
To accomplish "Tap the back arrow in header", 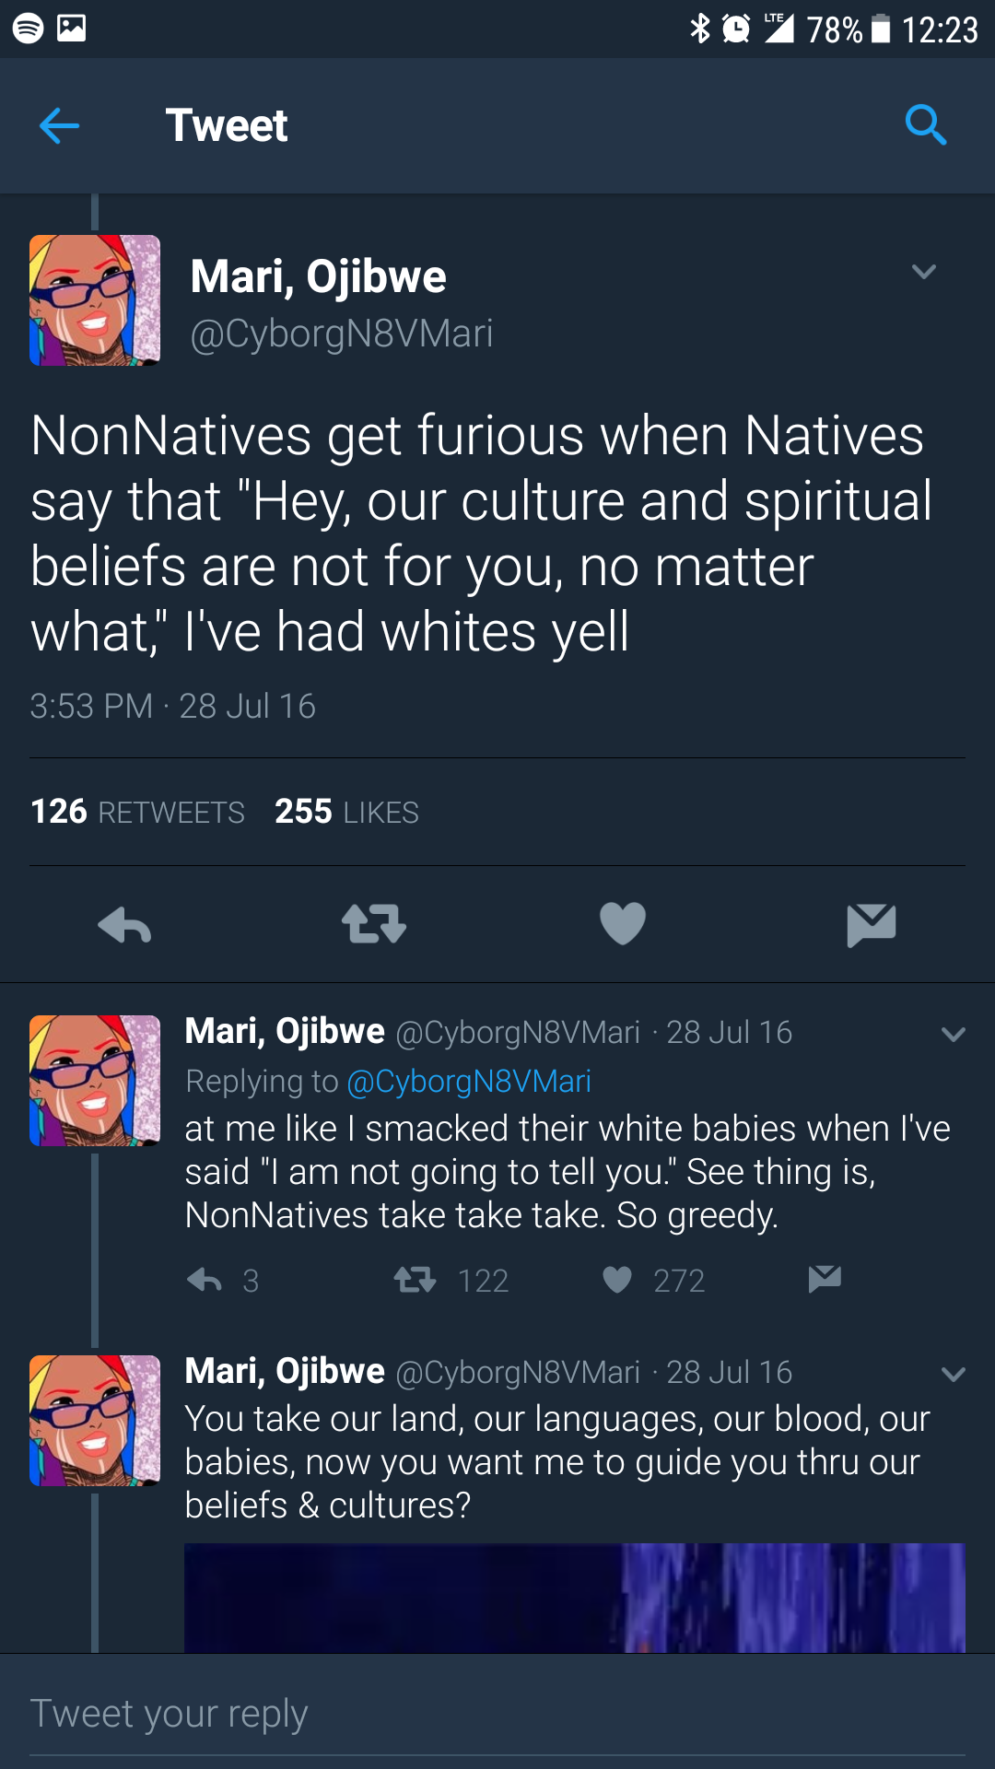I will click(x=60, y=126).
